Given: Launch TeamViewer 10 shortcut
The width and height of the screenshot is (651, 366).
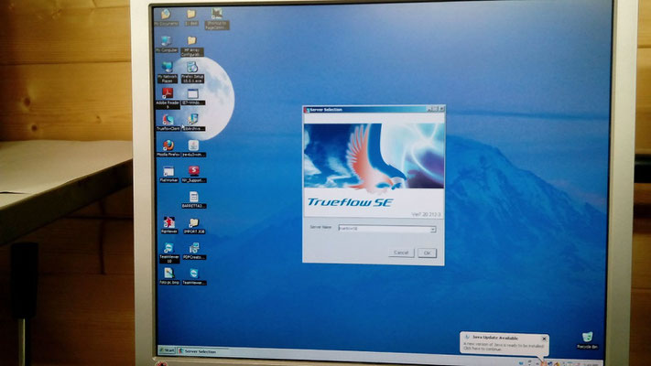Looking at the screenshot, I should click(x=169, y=253).
